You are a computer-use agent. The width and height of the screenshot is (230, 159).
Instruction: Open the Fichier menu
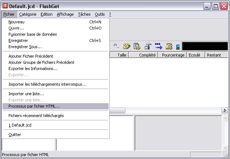(x=9, y=14)
